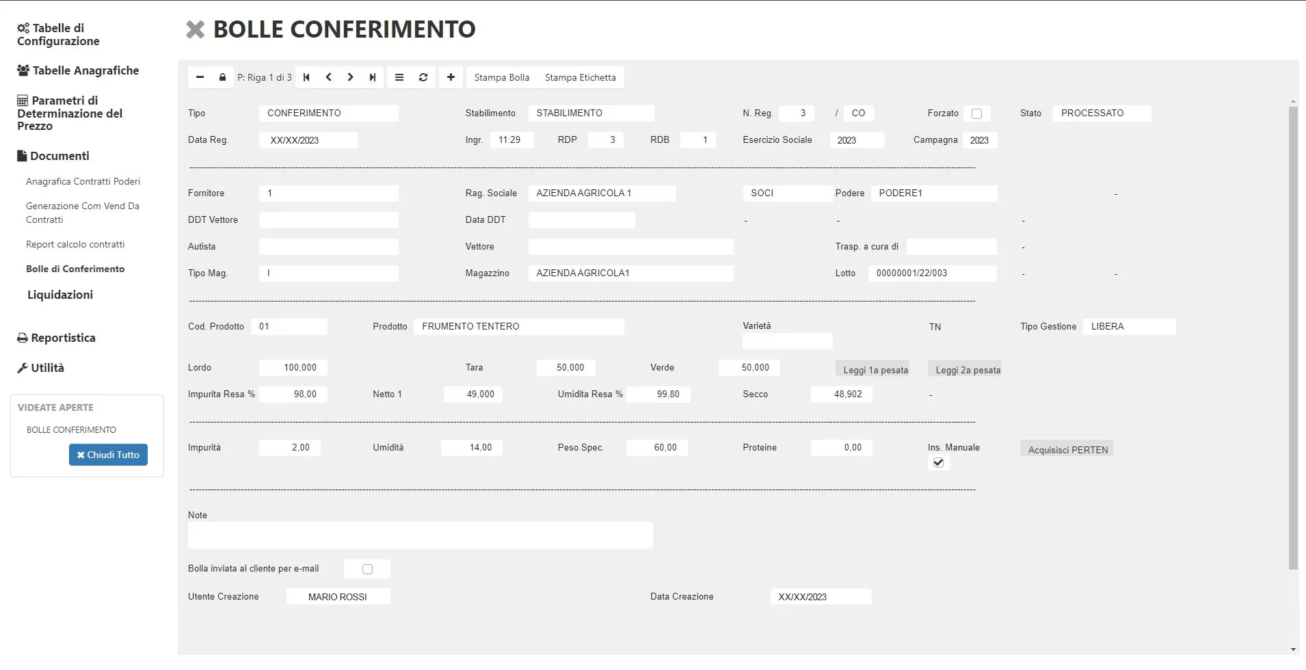Toggle the Forzato checkbox

click(976, 113)
